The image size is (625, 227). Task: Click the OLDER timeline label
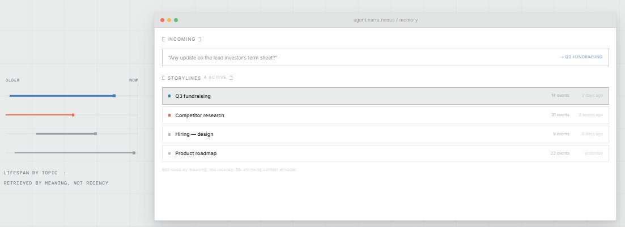click(x=12, y=80)
